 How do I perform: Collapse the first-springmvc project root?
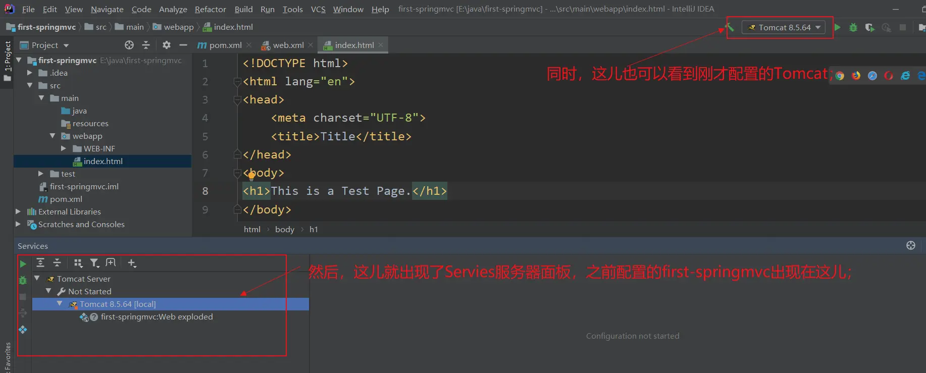coord(19,60)
